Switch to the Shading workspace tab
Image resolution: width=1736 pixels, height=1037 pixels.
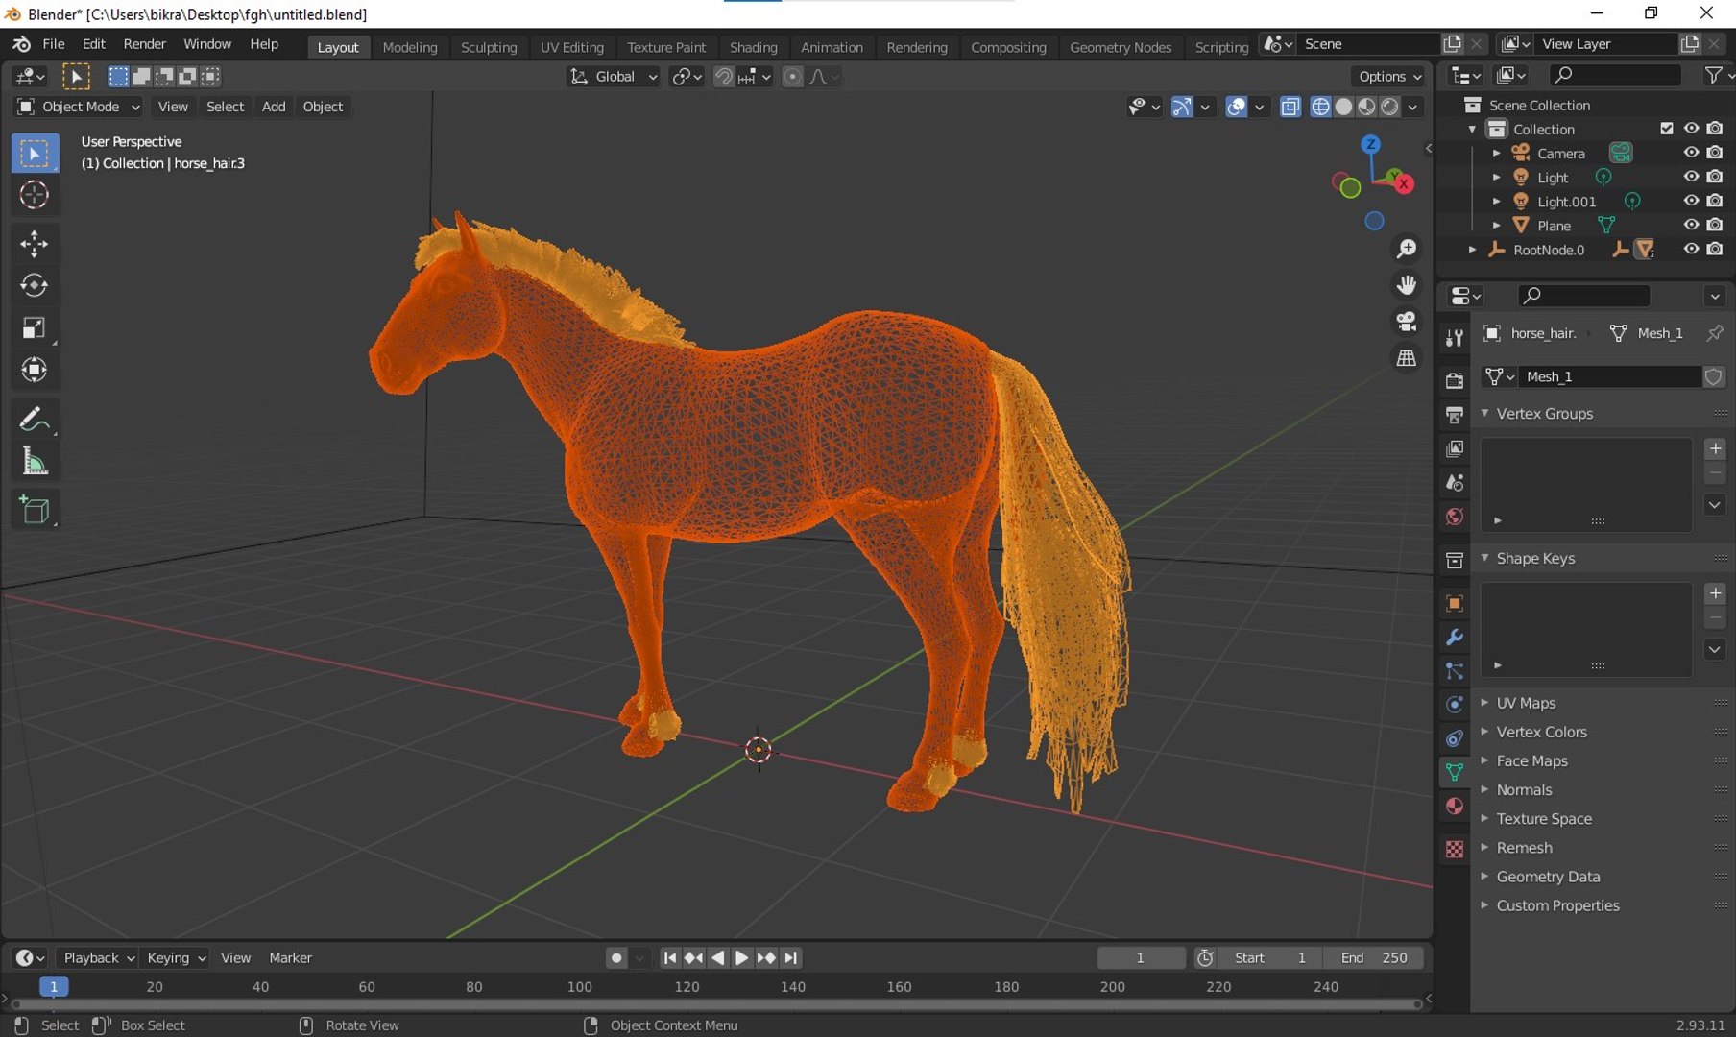click(753, 47)
